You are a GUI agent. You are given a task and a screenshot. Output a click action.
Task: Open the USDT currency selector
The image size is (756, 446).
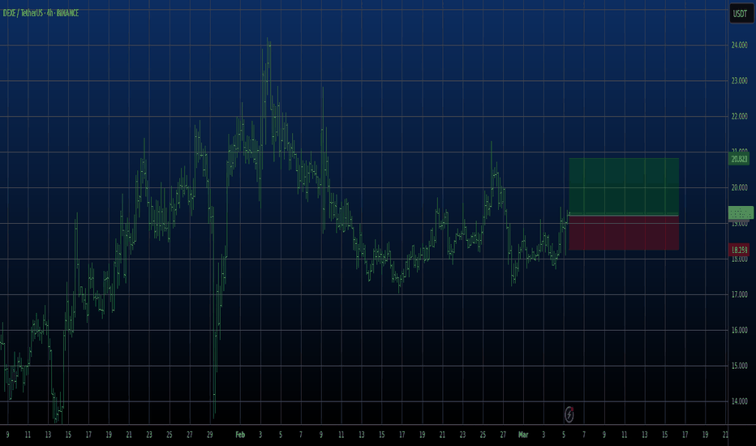coord(740,14)
